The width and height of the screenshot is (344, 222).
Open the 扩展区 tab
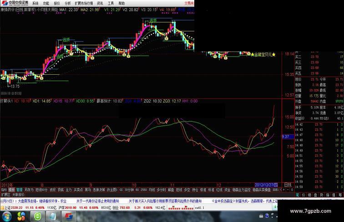[6, 195]
